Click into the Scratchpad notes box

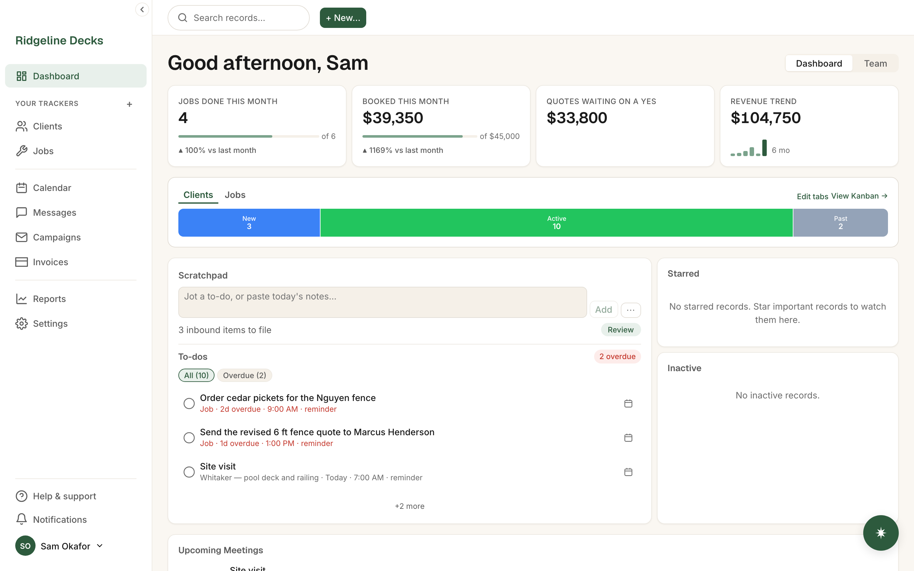pyautogui.click(x=382, y=302)
